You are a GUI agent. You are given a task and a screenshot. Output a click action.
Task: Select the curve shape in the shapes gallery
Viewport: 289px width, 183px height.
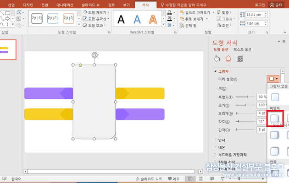pyautogui.click(x=2, y=24)
